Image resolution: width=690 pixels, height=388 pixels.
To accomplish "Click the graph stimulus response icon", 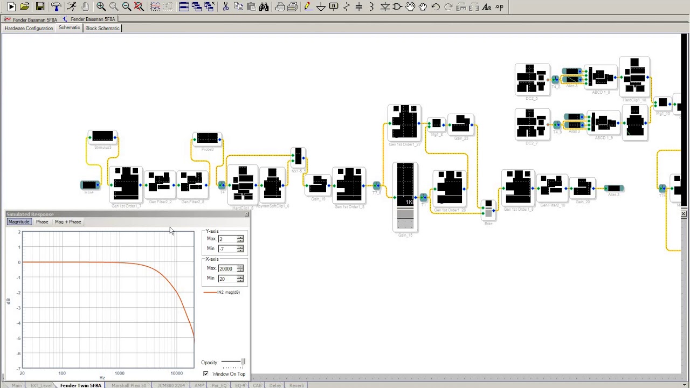I will click(x=155, y=6).
